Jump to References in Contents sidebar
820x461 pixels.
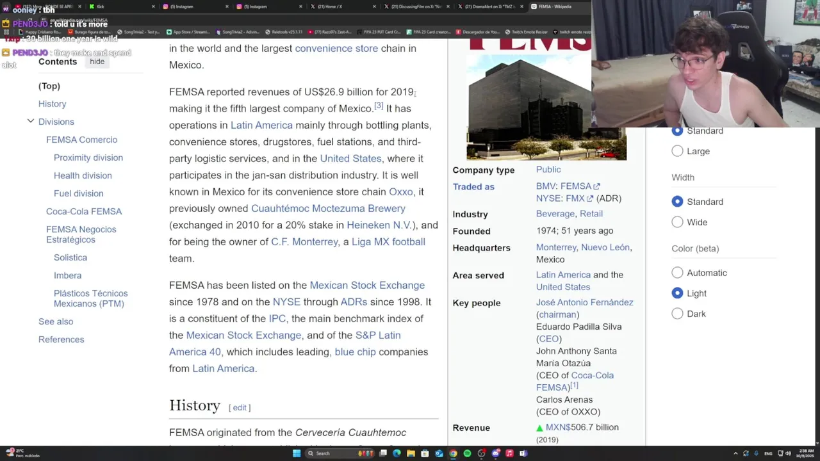click(x=61, y=339)
